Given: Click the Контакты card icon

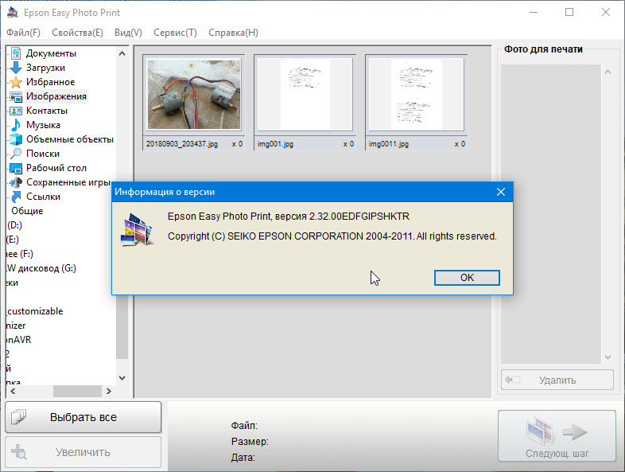Looking at the screenshot, I should 16,111.
